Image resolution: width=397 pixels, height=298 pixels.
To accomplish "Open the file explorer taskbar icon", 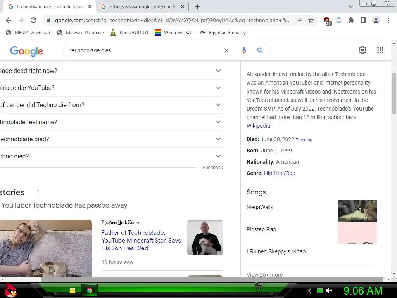I will point(72,290).
